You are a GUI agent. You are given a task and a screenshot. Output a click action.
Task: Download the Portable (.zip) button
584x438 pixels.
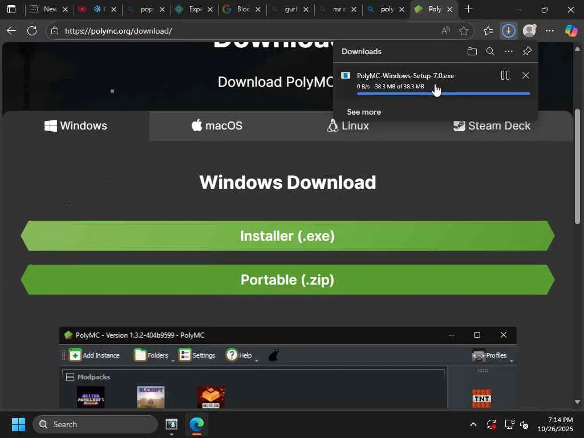pos(287,279)
